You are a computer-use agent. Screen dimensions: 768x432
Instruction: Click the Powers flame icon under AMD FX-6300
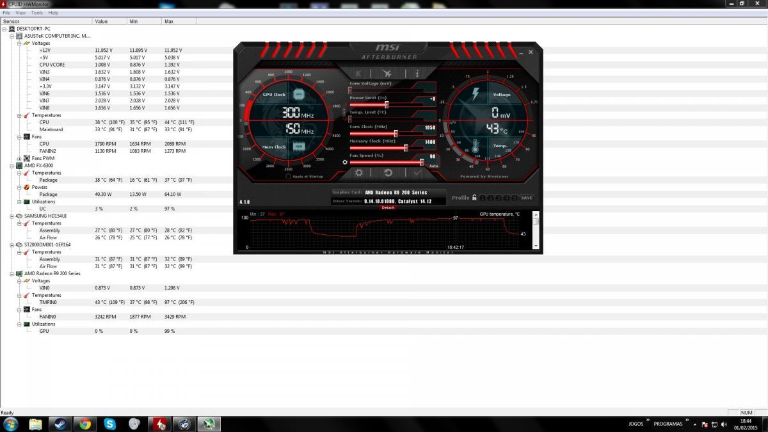point(27,188)
